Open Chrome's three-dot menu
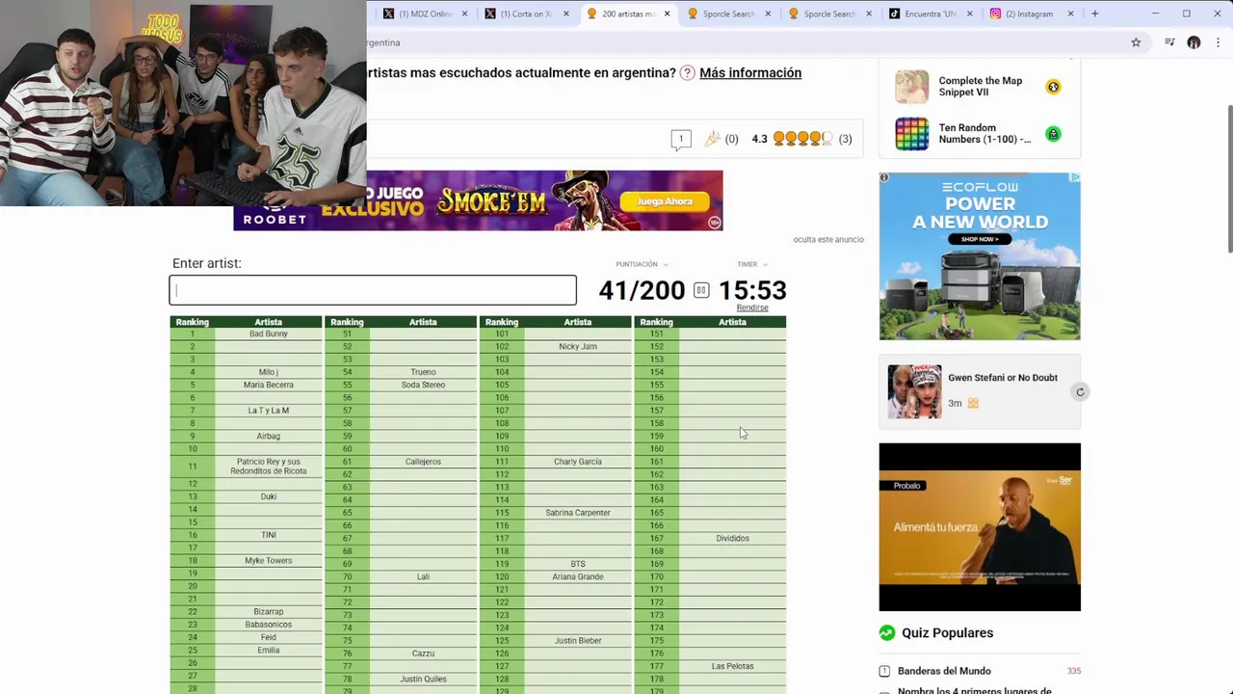Screen dimensions: 1233x694 1219,42
